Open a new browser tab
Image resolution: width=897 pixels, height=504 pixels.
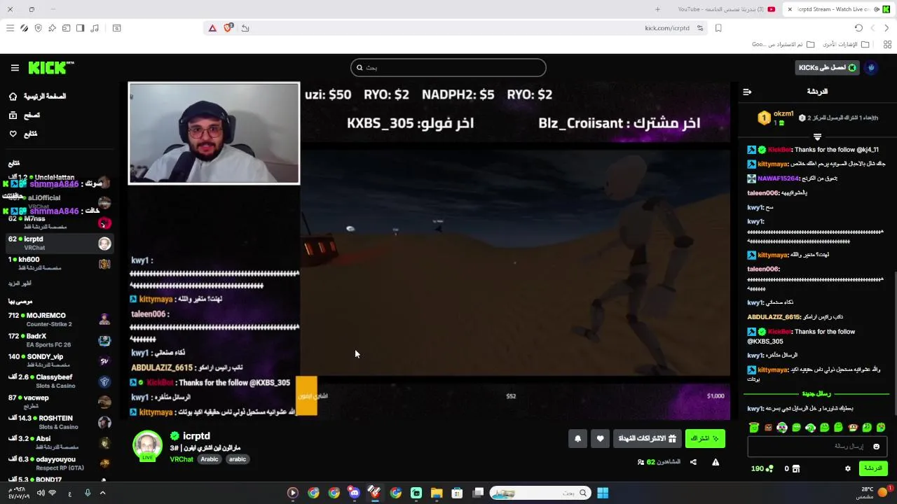coord(657,9)
